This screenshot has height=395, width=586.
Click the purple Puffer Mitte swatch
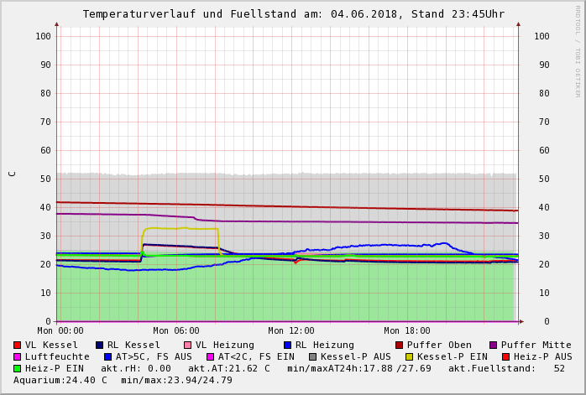[x=494, y=346]
